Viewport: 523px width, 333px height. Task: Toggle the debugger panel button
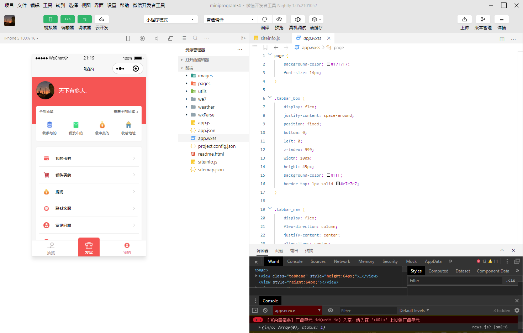point(85,19)
